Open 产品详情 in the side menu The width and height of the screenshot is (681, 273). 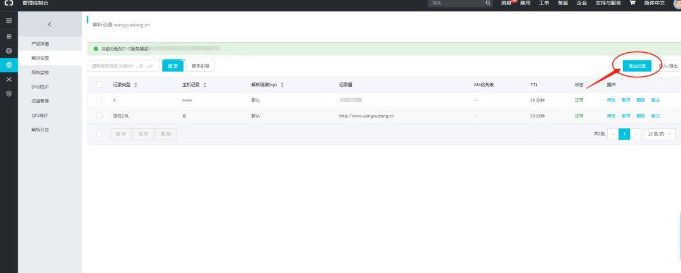point(40,44)
